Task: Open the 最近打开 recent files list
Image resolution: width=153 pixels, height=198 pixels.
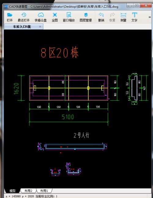Action: coord(24,17)
